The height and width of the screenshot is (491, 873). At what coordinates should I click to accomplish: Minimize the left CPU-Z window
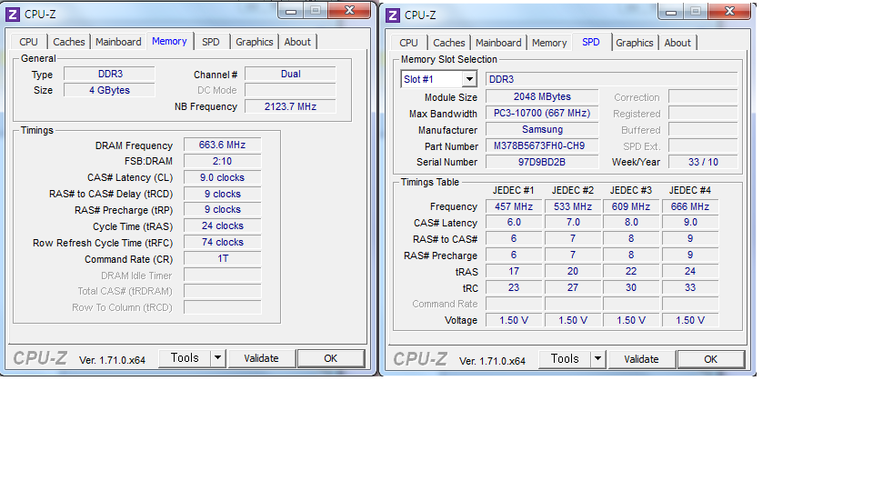[291, 11]
